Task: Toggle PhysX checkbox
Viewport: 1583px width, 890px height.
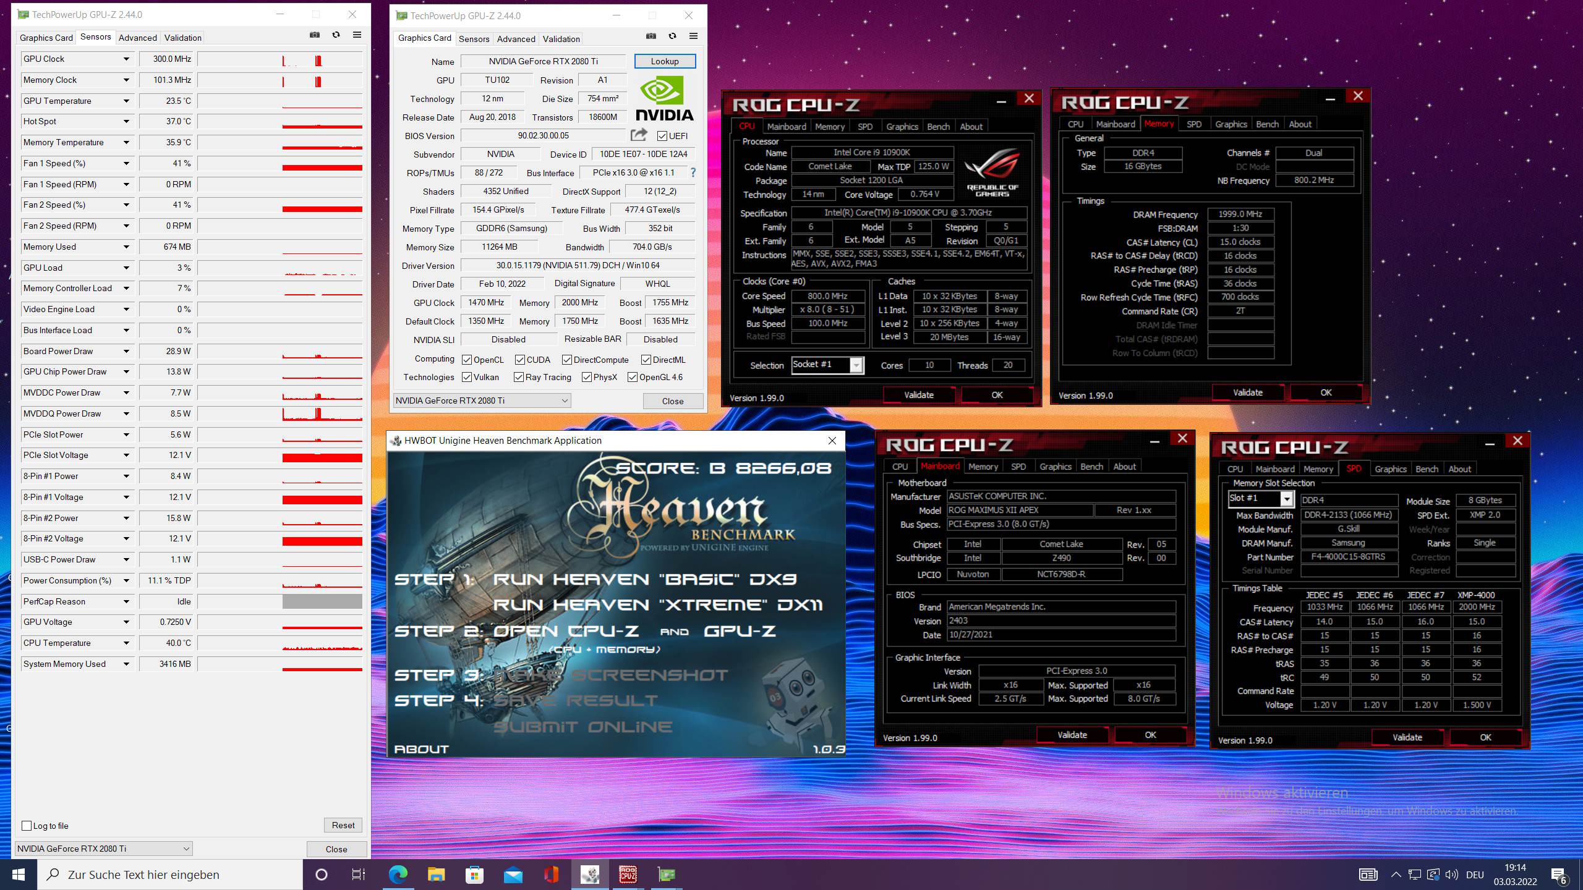Action: (587, 377)
